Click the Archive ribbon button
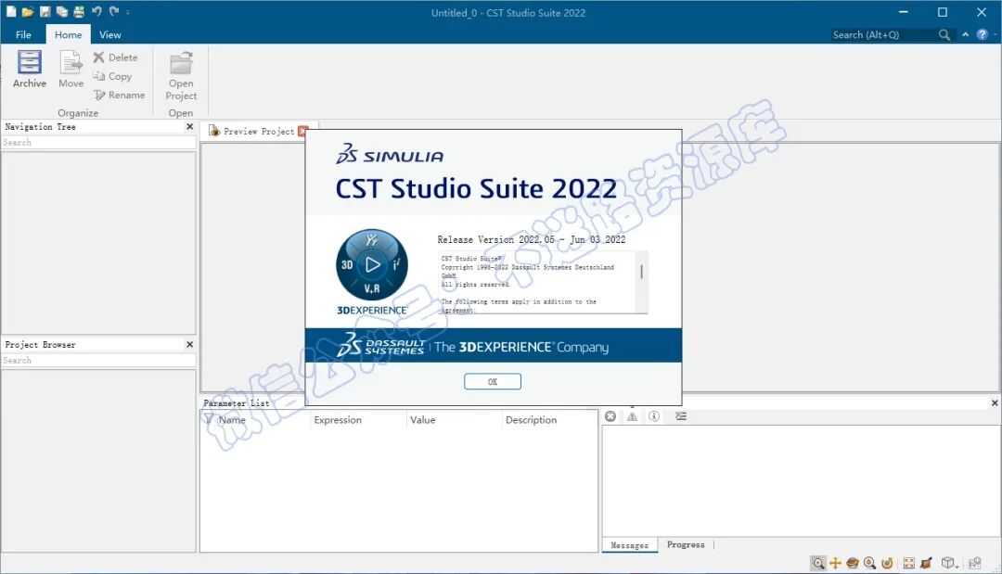 coord(30,69)
